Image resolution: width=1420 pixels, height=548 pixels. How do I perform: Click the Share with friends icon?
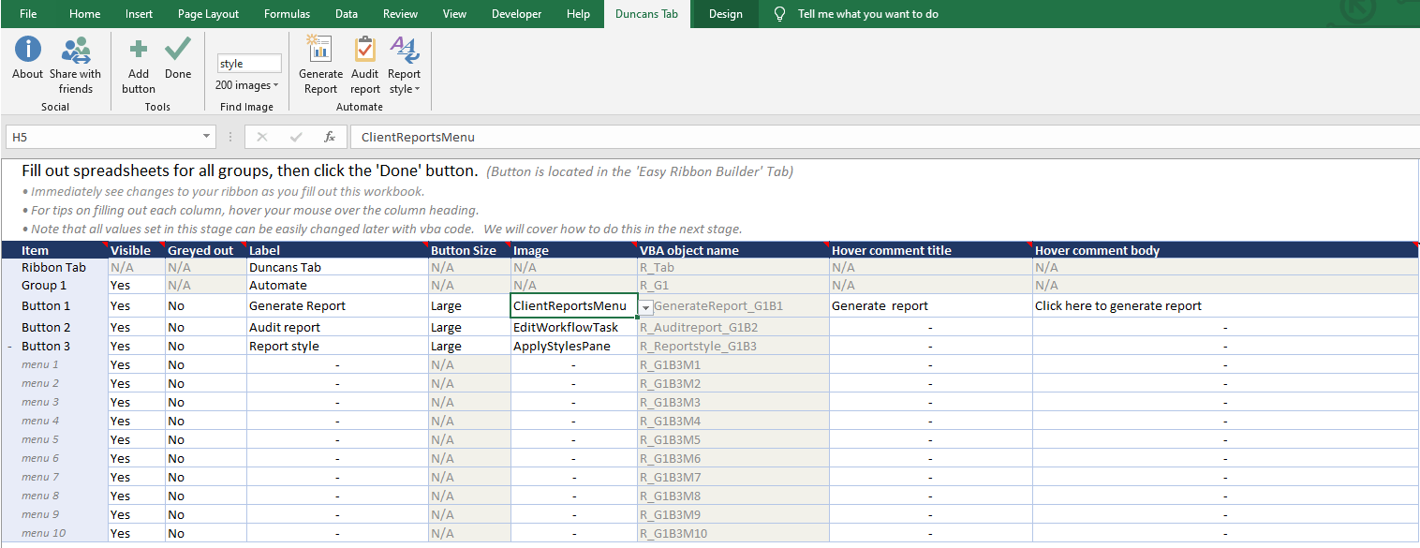(x=75, y=52)
